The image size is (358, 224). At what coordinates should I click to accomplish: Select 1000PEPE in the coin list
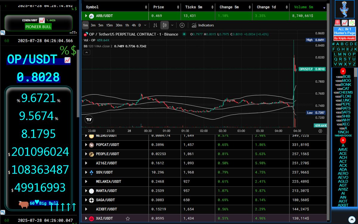(x=343, y=104)
